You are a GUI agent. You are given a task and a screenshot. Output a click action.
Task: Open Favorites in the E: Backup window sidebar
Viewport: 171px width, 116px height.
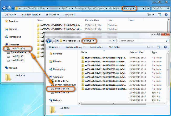point(56,54)
